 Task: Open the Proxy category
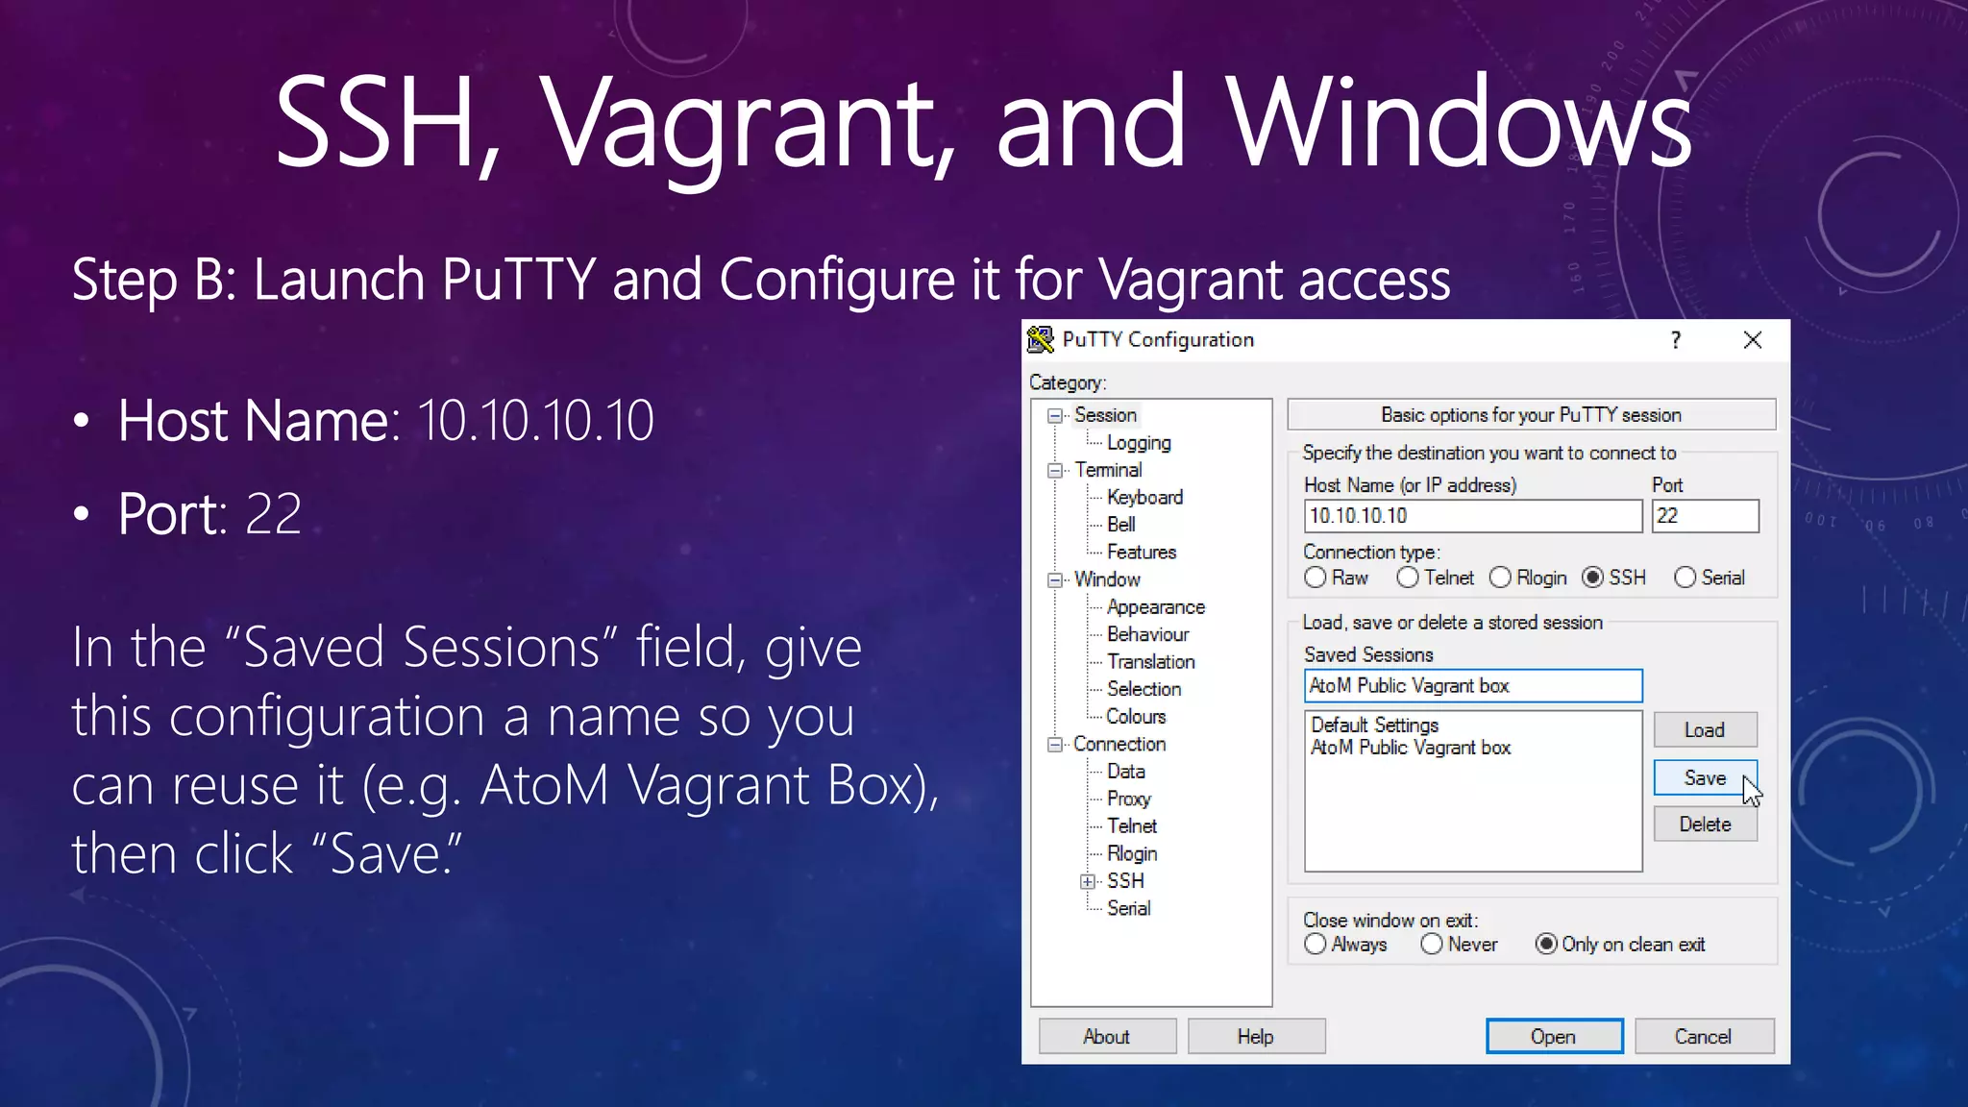[1128, 799]
